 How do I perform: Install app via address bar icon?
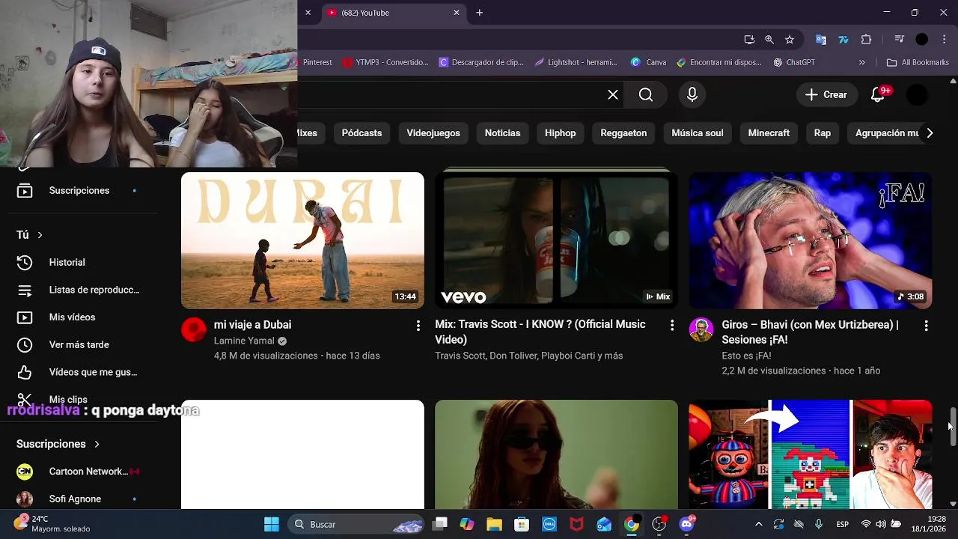pyautogui.click(x=749, y=39)
